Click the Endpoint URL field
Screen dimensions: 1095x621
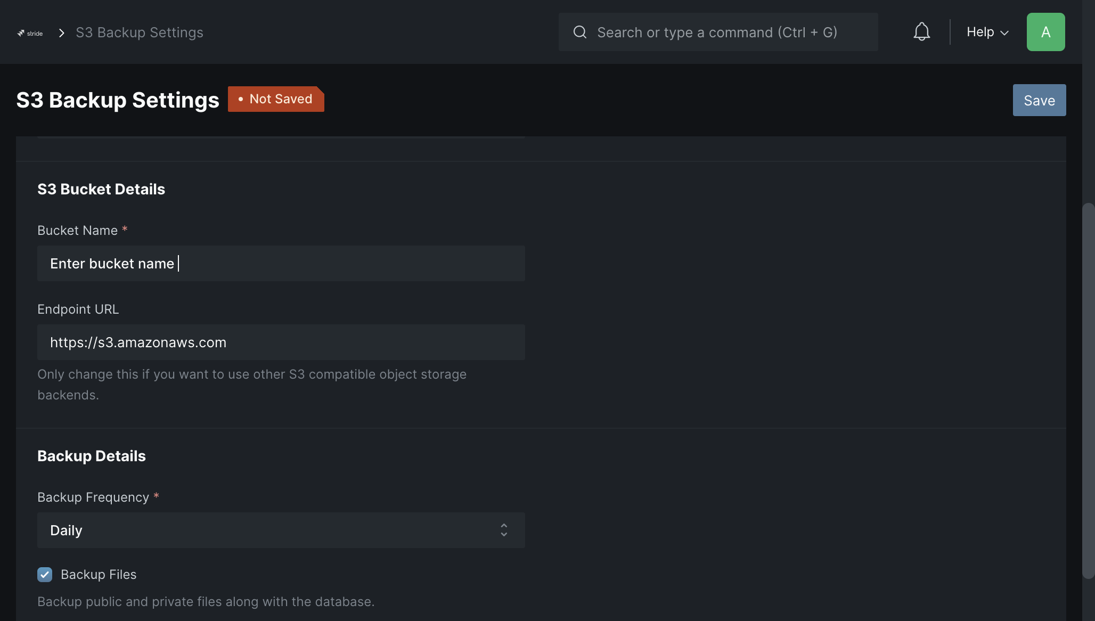281,342
